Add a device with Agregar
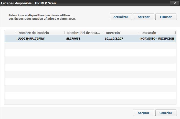 [144, 17]
